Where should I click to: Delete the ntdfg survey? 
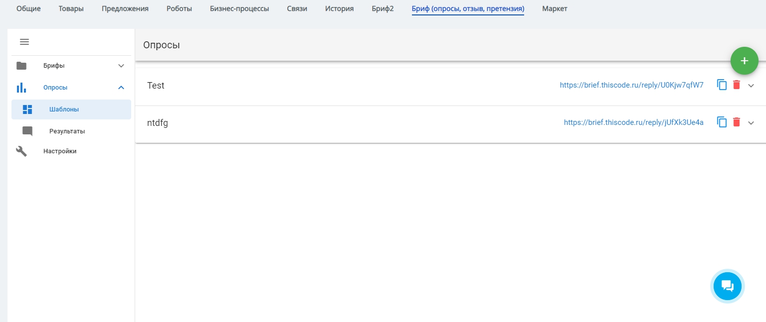737,122
